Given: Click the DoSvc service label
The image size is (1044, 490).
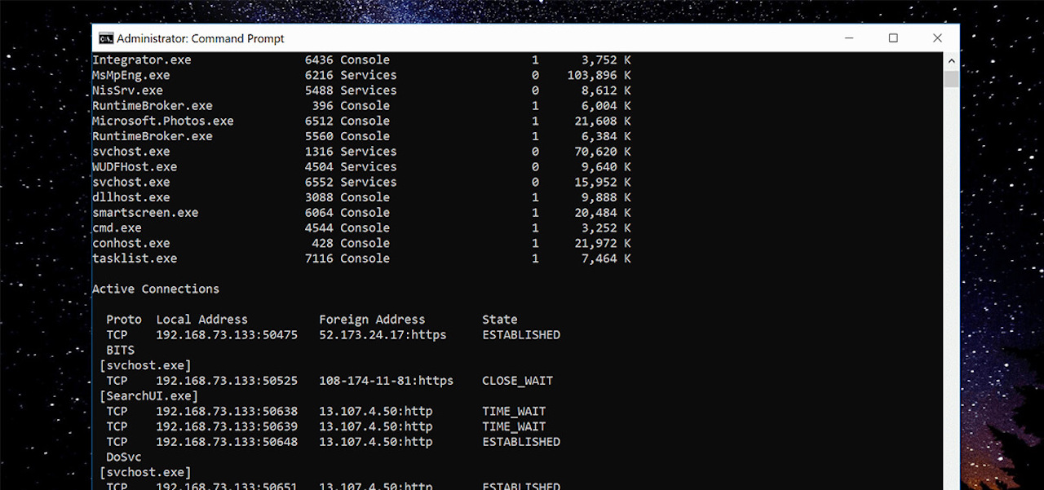Looking at the screenshot, I should pos(122,456).
